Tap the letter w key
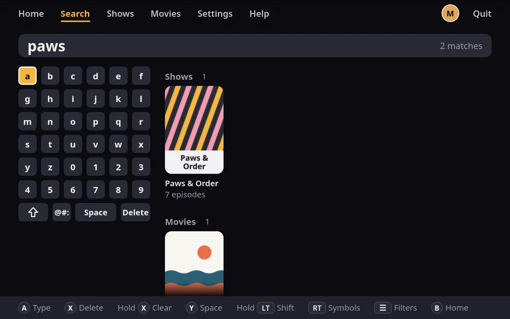The width and height of the screenshot is (510, 319). 118,144
